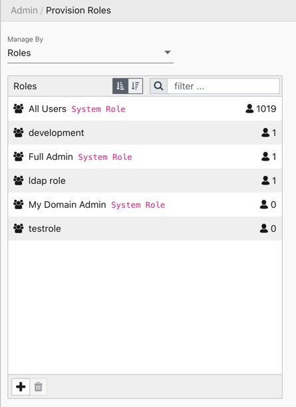Click Provision Roles breadcrumb title

(78, 11)
